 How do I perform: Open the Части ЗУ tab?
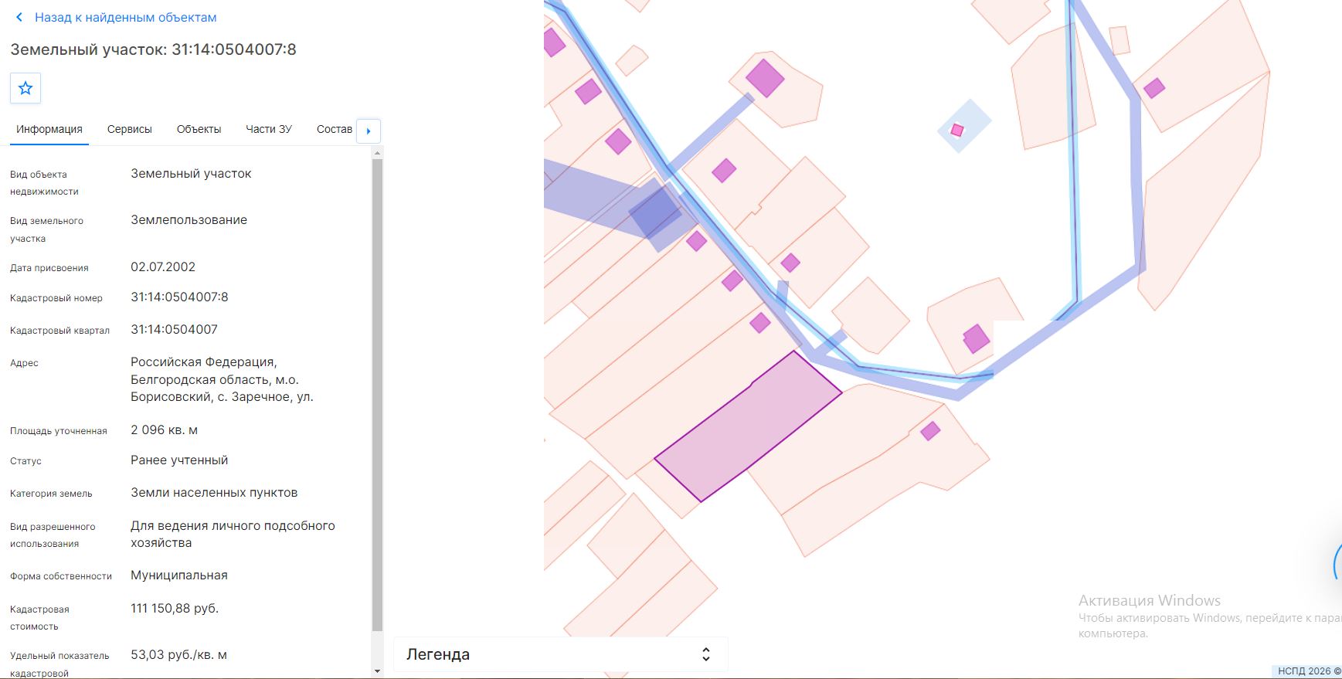[269, 129]
